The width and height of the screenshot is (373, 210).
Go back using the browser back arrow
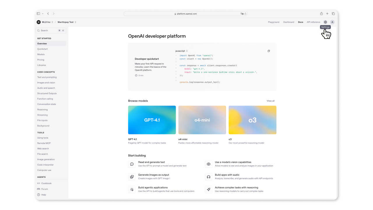coord(48,14)
